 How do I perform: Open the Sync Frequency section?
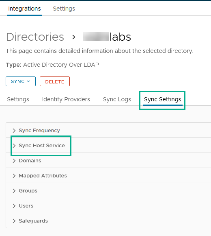click(x=39, y=131)
